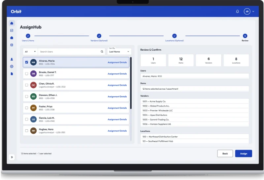Open the database sidebar icon
This screenshot has height=180, width=264.
12,45
